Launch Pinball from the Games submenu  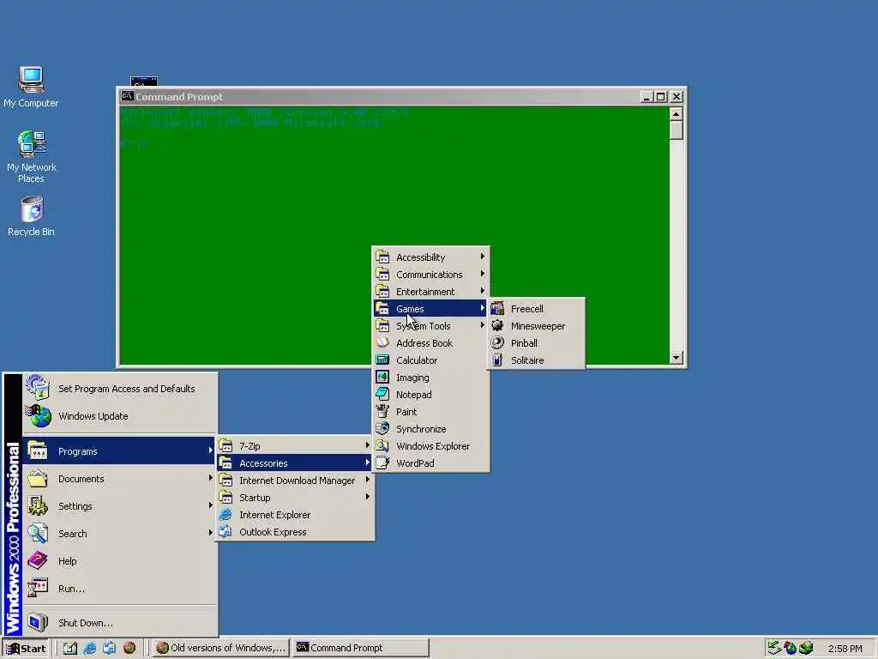(x=537, y=343)
